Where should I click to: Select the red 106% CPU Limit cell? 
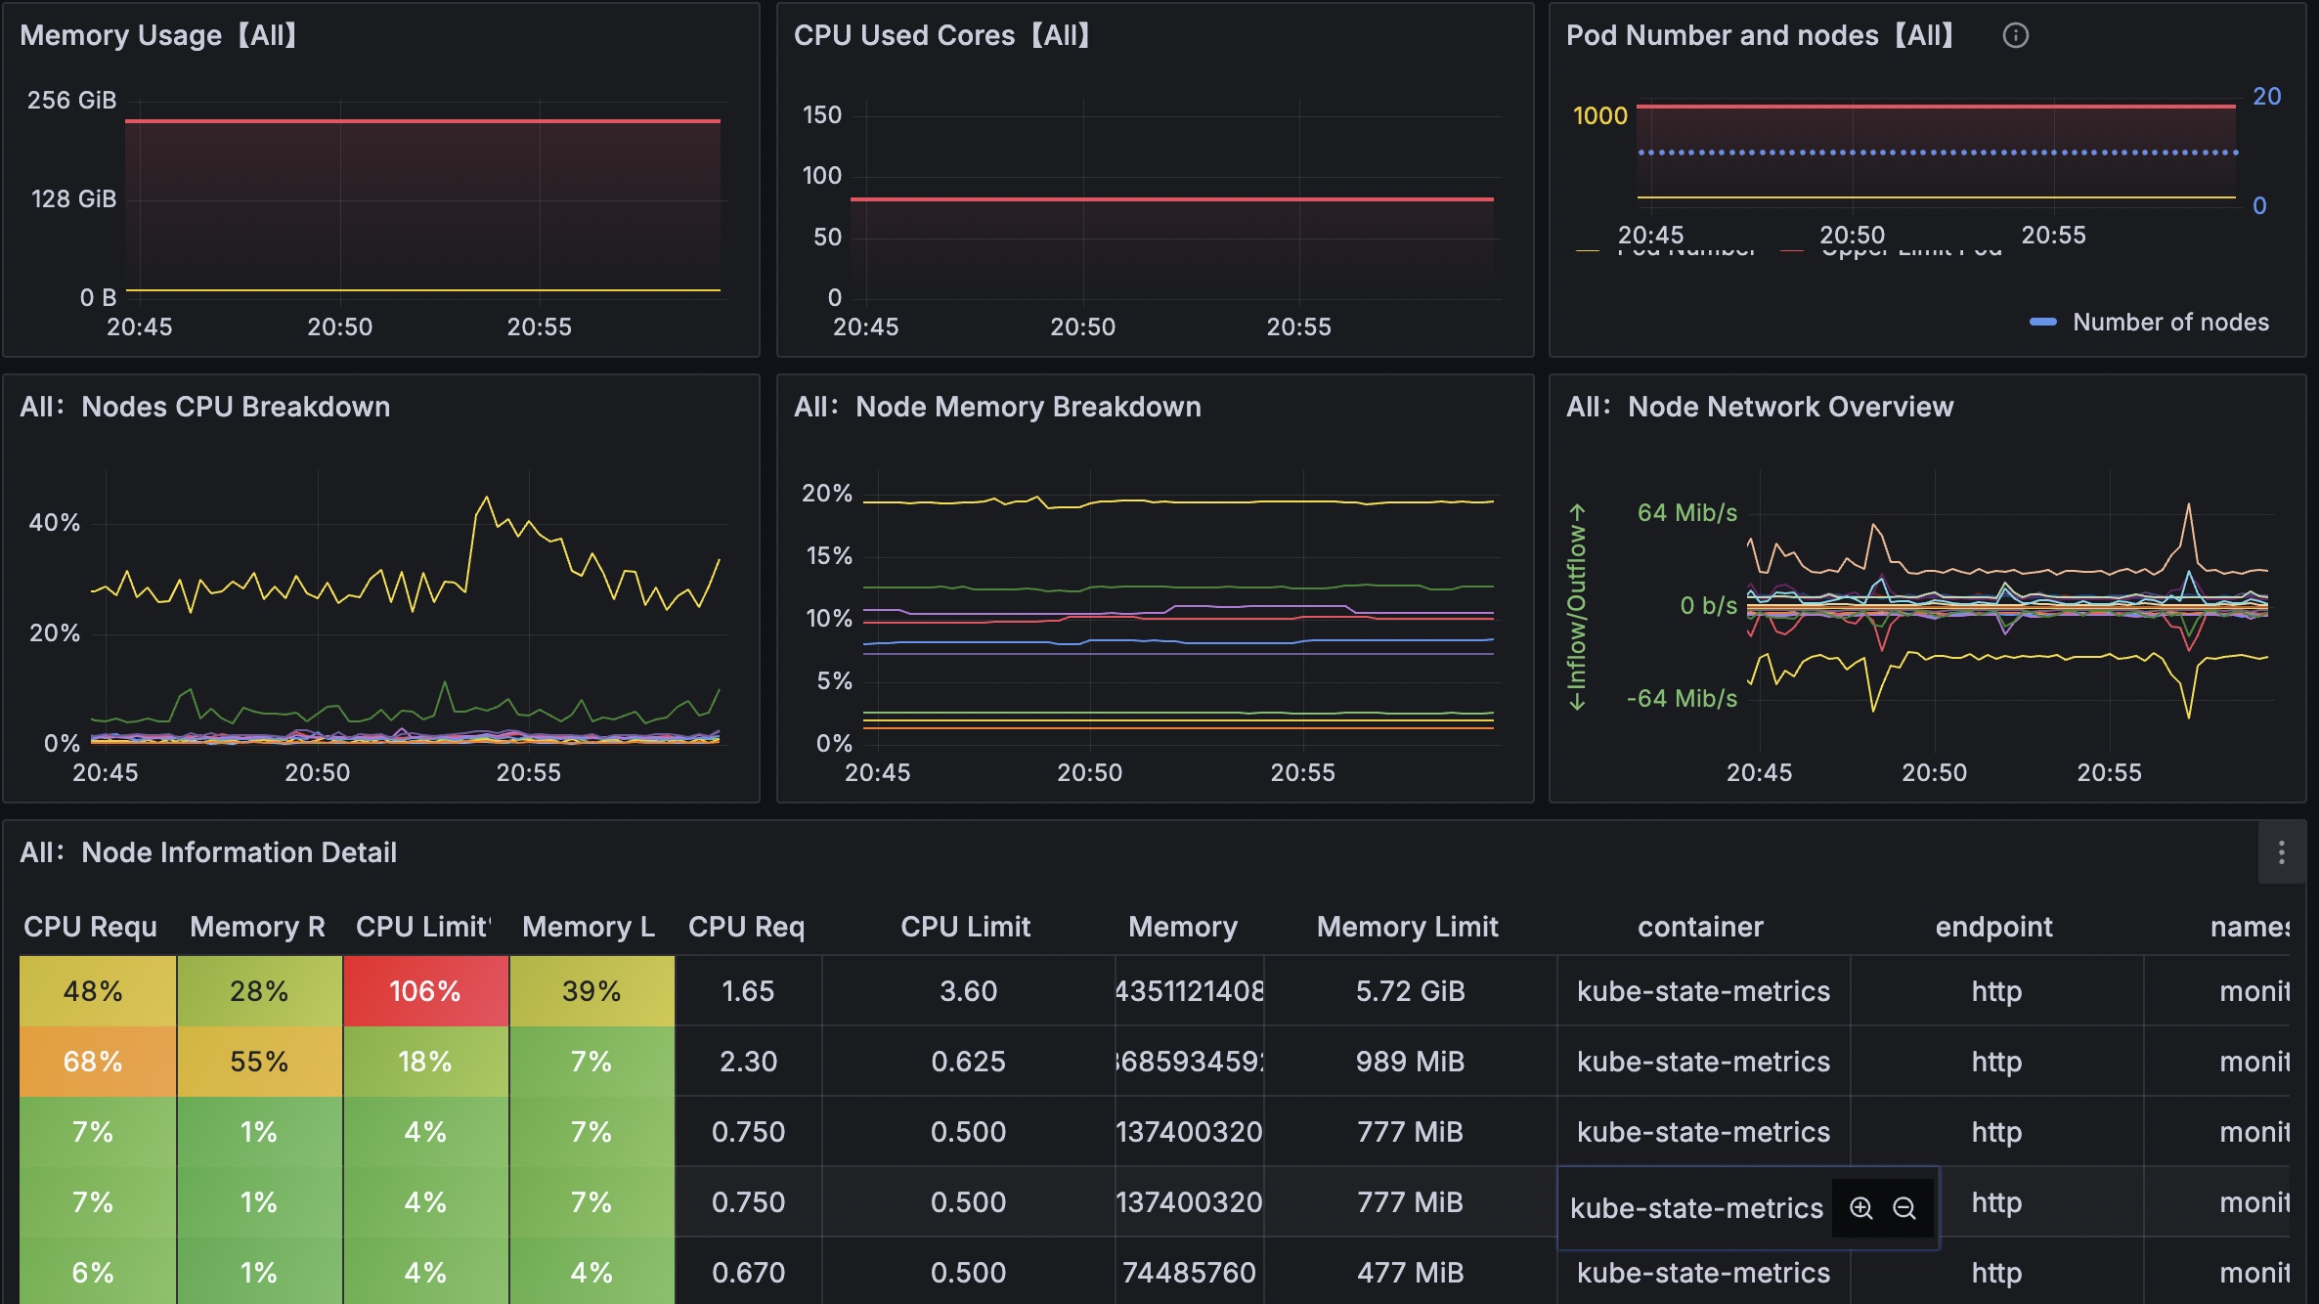[x=425, y=990]
